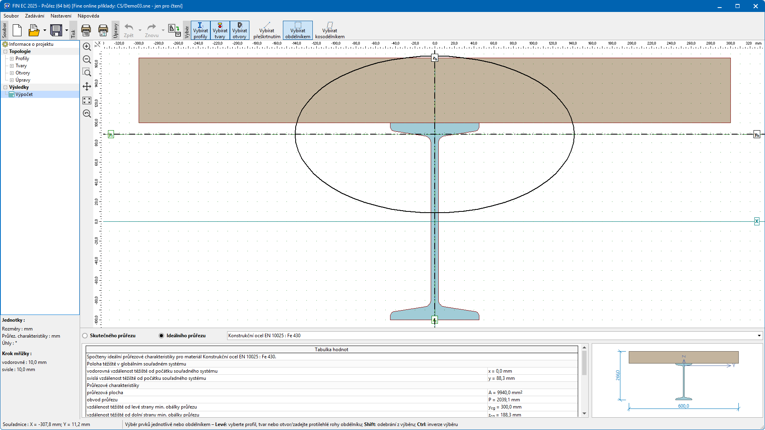Screen dimensions: 765x430
Task: Click the fit drawing to window icon
Action: (86, 100)
